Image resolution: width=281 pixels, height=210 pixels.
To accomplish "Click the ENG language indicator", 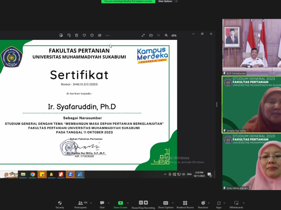I will pyautogui.click(x=189, y=174).
